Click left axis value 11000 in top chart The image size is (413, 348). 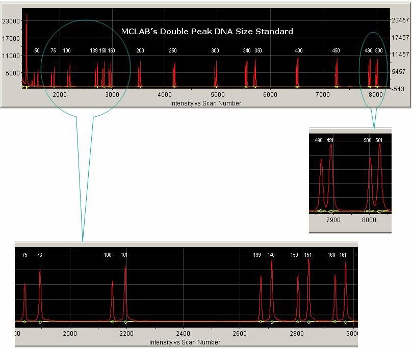(x=11, y=56)
